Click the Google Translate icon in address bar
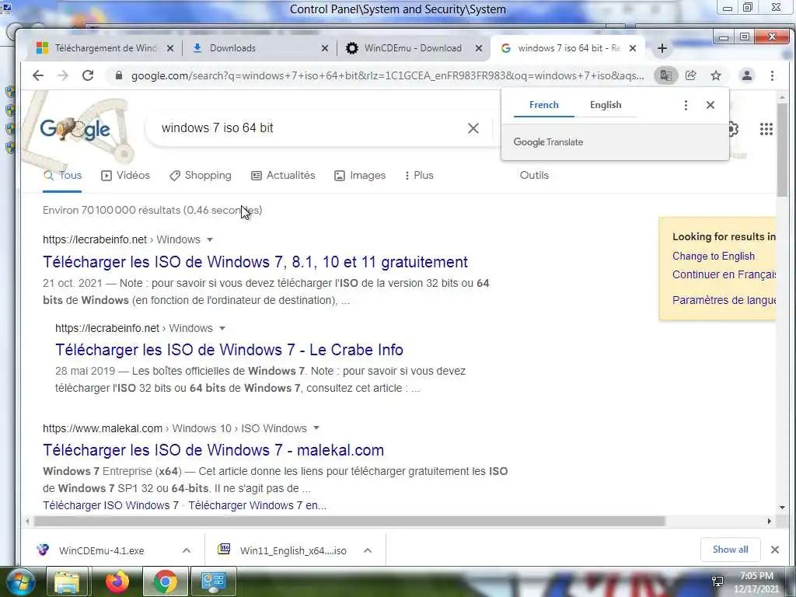 [665, 75]
